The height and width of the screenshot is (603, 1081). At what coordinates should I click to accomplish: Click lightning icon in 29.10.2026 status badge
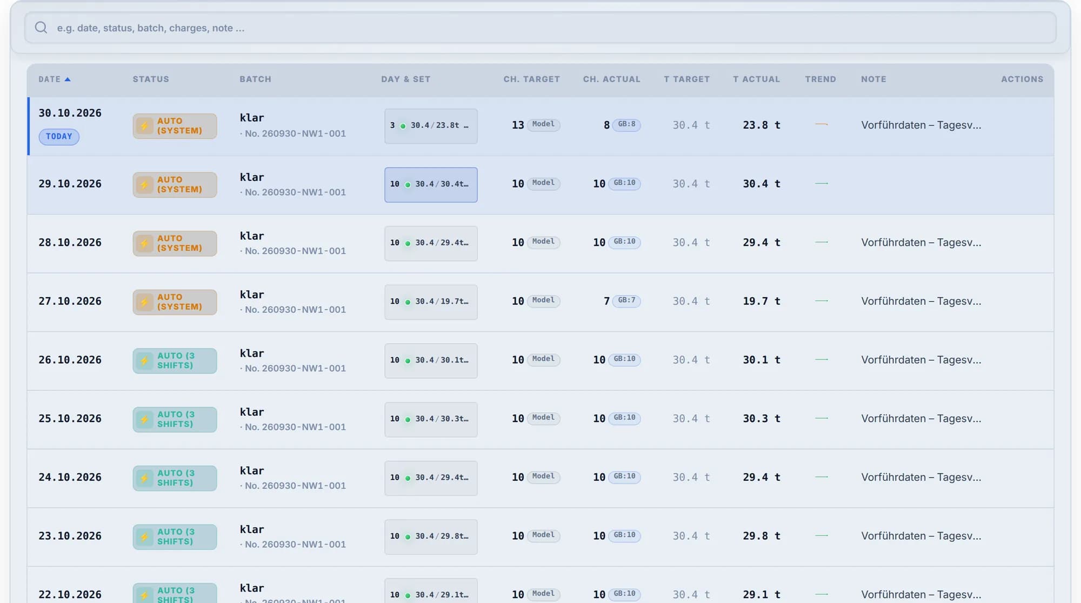(x=144, y=185)
